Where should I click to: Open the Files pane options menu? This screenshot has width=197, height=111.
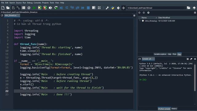click(195, 13)
